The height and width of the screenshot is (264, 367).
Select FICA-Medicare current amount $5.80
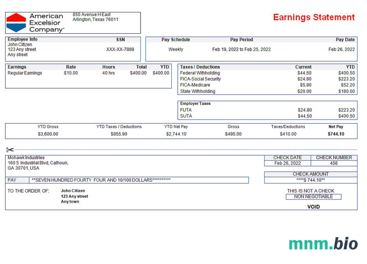(x=305, y=85)
